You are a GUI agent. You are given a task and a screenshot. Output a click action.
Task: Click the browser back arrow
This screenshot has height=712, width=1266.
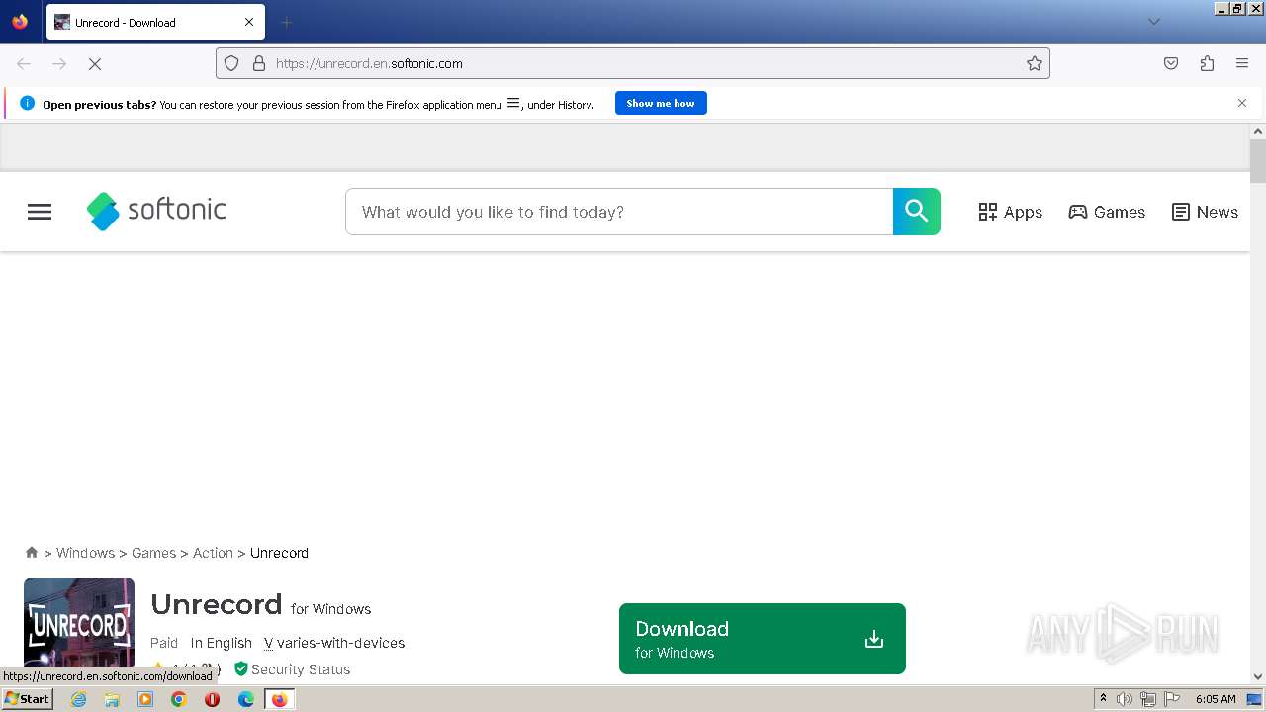point(24,63)
